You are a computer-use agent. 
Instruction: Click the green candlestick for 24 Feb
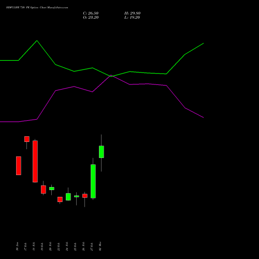pyautogui.click(x=68, y=197)
